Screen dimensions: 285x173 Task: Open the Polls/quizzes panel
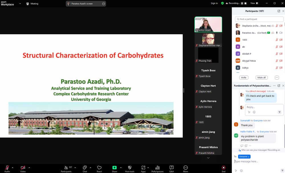pos(157,168)
